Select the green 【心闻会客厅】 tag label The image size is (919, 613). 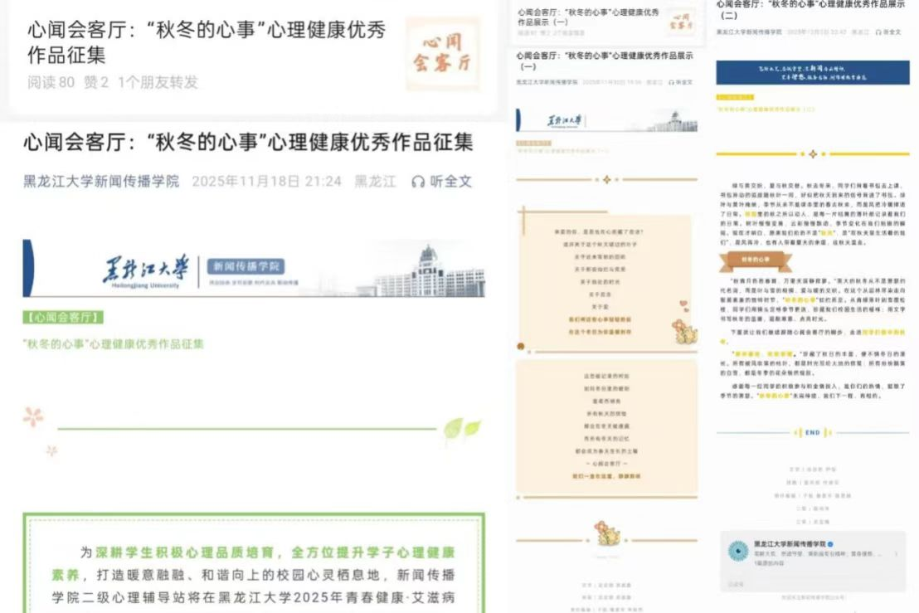[x=63, y=318]
